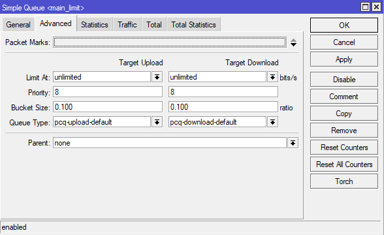Click the Comment button
This screenshot has height=235, width=384.
(x=344, y=97)
